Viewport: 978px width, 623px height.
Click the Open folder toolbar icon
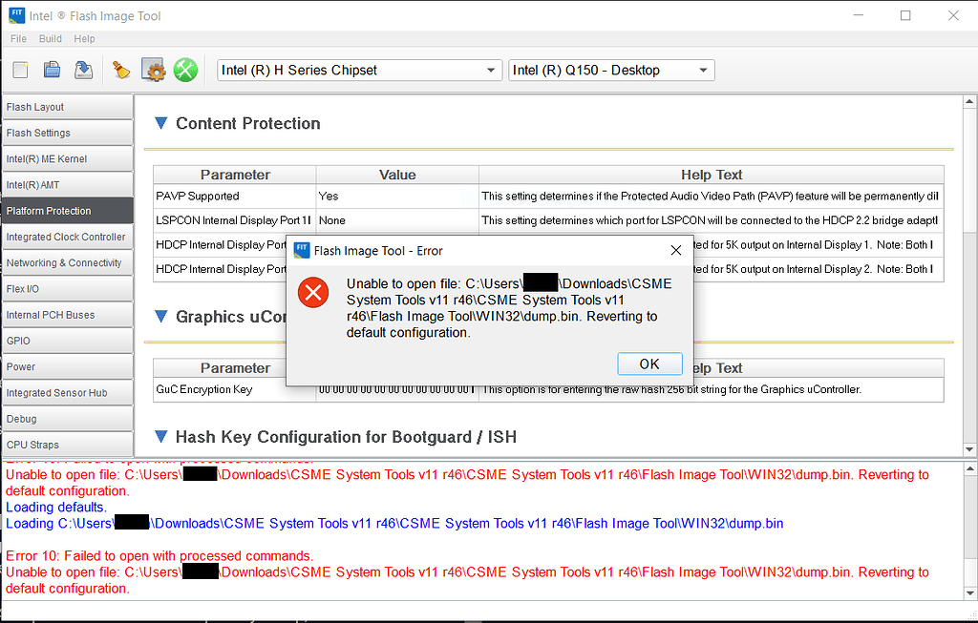53,70
